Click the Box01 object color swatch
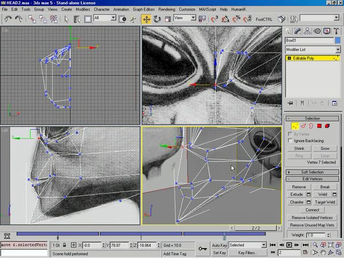Image resolution: width=344 pixels, height=258 pixels. click(337, 41)
